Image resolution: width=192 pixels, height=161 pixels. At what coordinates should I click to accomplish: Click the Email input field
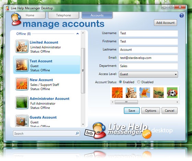point(148,58)
